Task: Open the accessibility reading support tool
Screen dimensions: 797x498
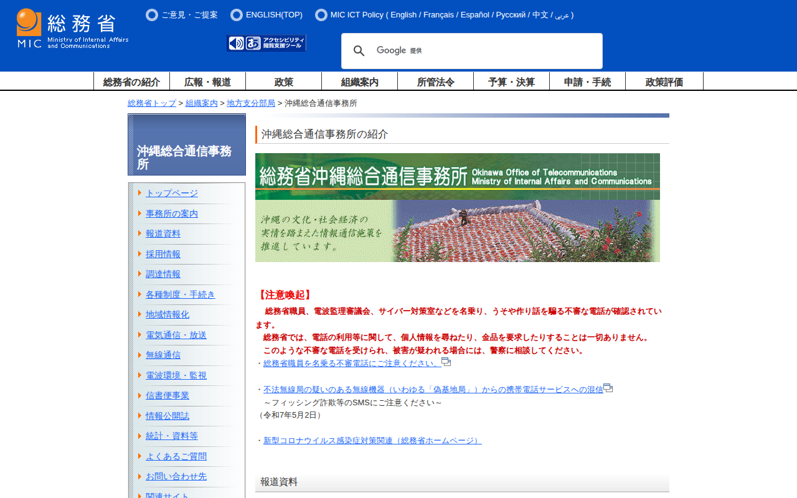Action: (266, 43)
